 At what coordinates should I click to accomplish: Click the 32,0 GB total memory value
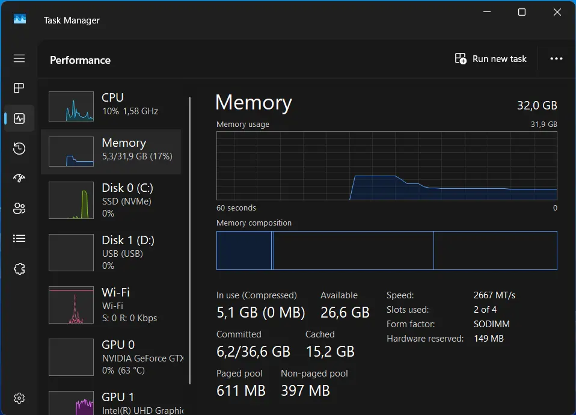(537, 105)
